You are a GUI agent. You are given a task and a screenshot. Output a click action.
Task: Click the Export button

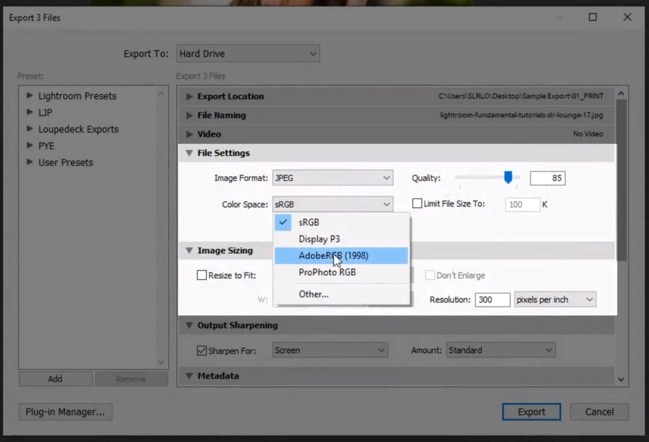click(x=531, y=412)
